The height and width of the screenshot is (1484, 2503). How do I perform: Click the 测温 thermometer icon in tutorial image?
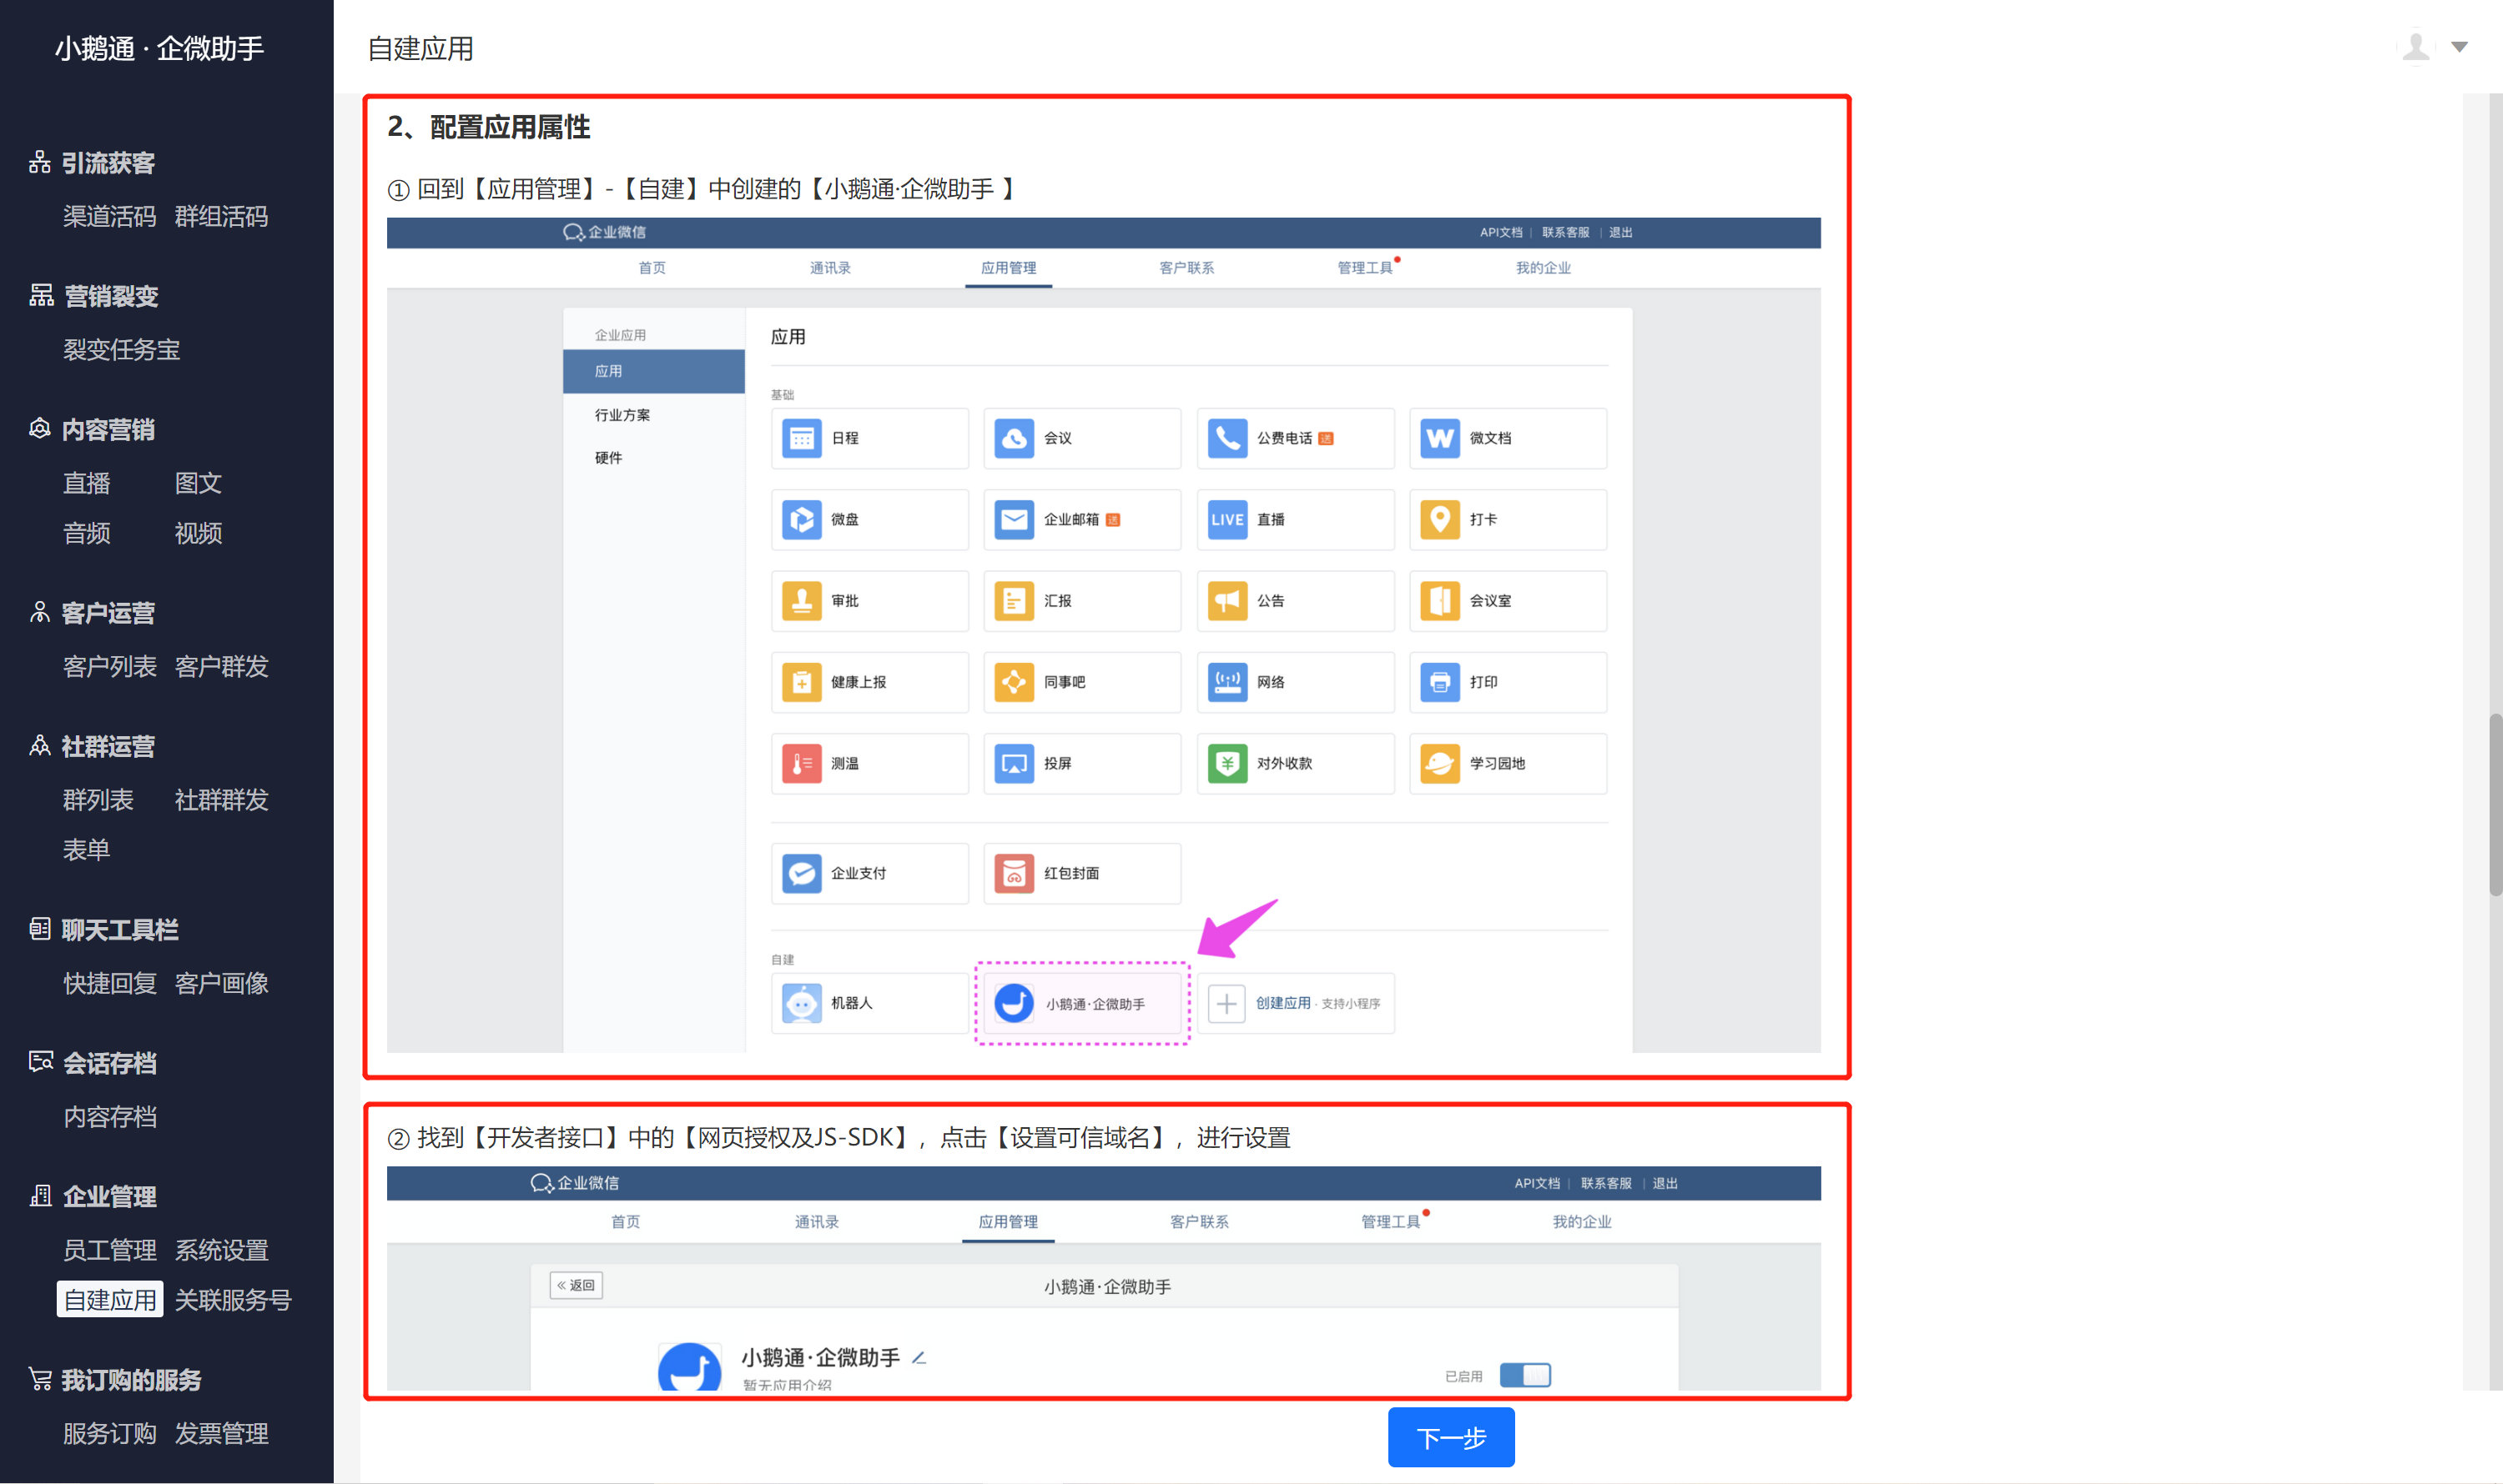coord(802,763)
